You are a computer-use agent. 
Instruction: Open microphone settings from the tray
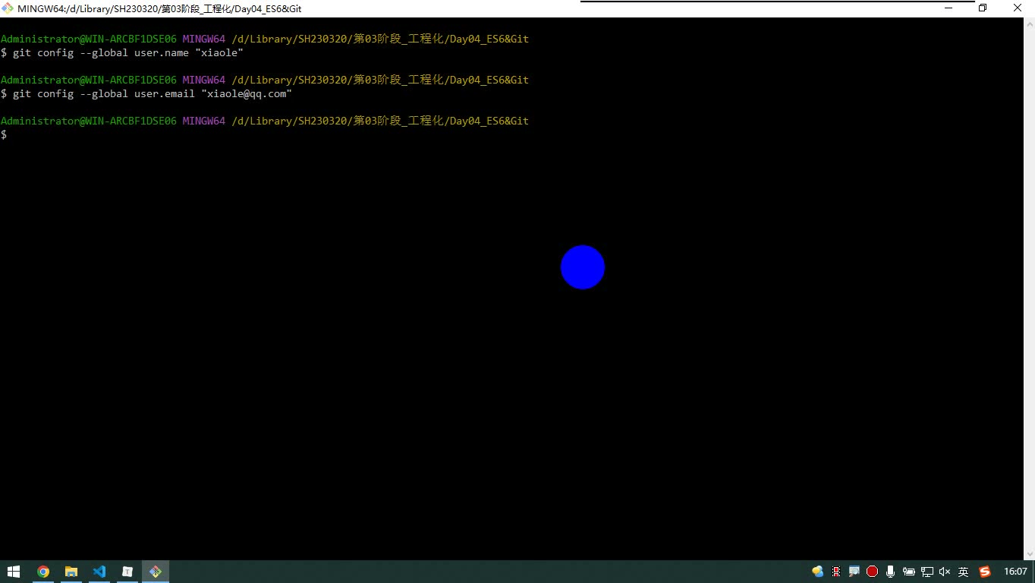tap(890, 572)
